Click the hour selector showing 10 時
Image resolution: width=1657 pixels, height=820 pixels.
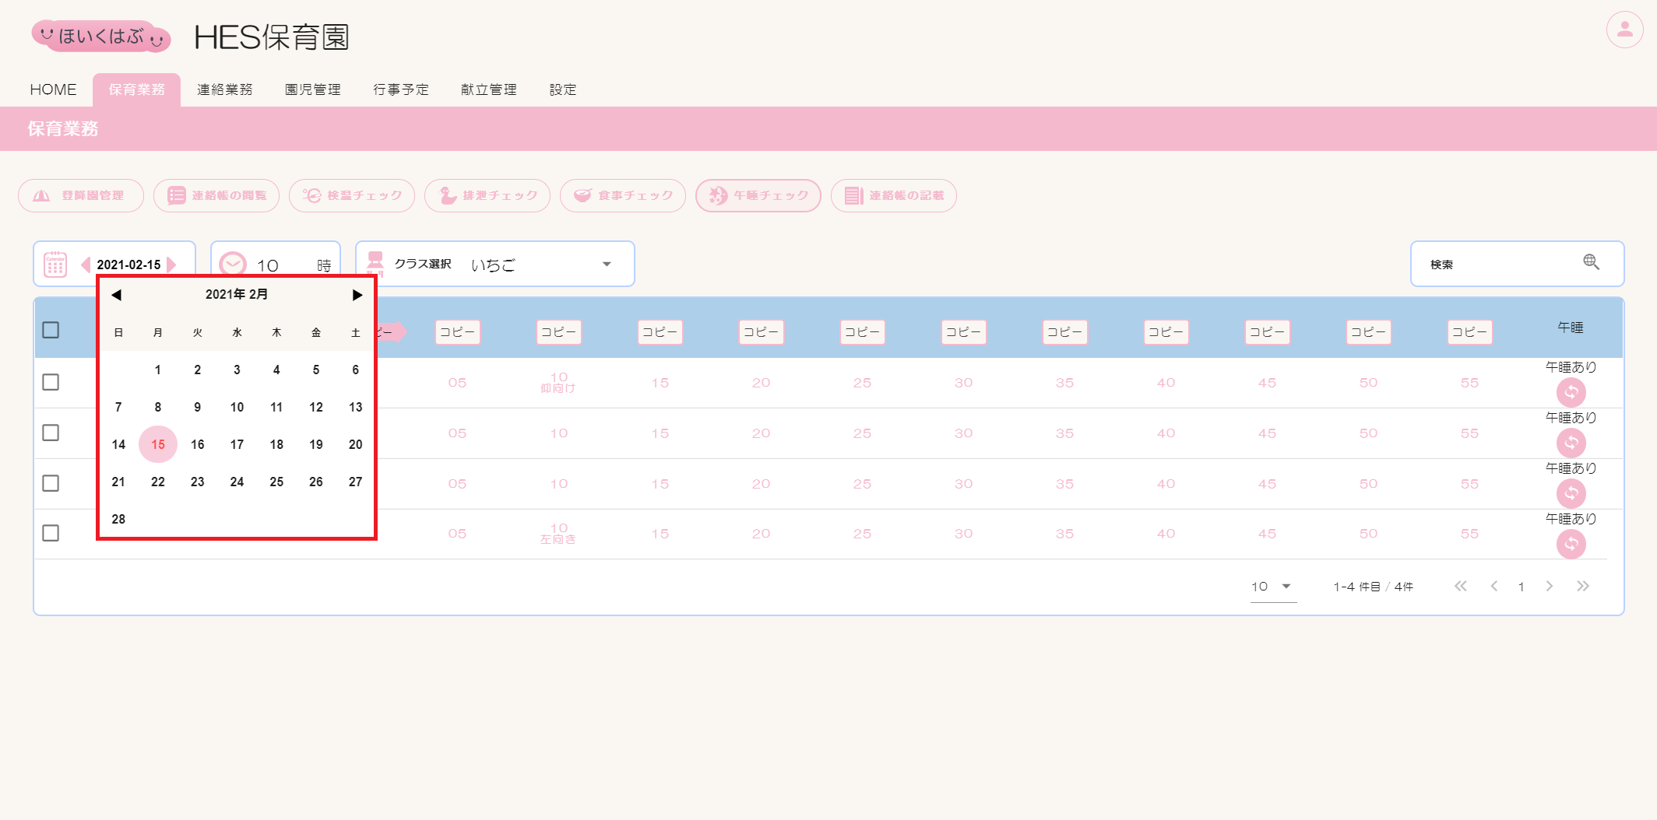(x=276, y=265)
